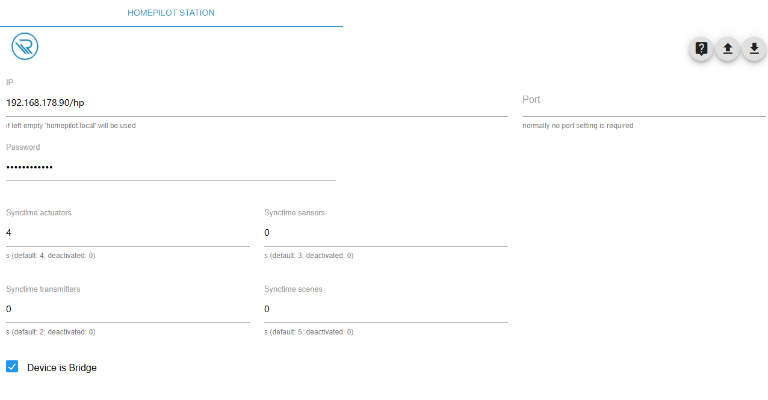This screenshot has width=768, height=400.
Task: Focus the Port input field
Action: [643, 103]
